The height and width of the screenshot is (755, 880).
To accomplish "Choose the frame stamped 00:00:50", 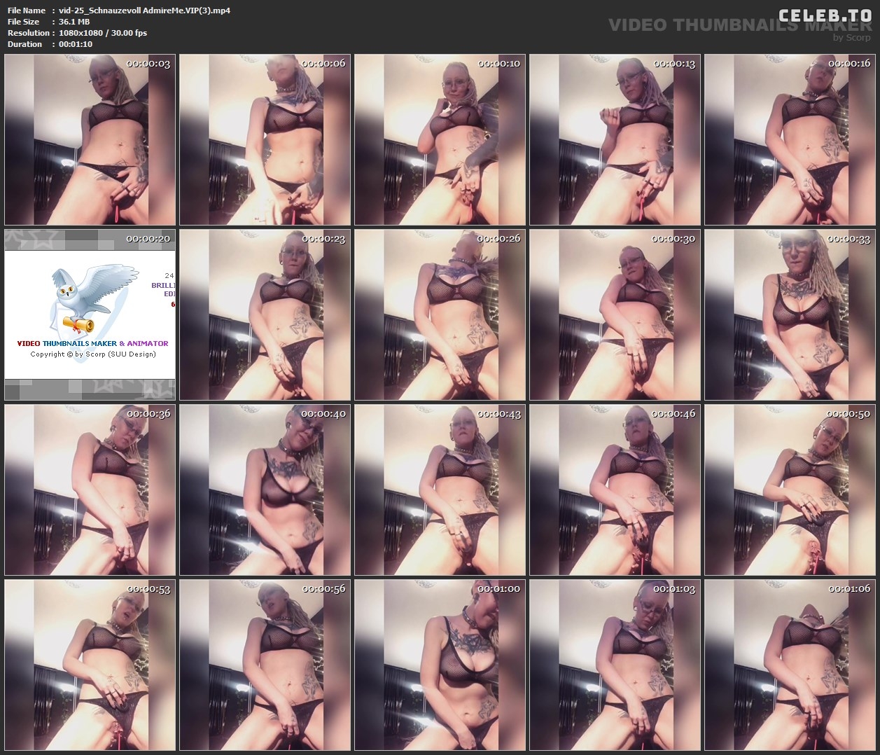I will (x=790, y=490).
